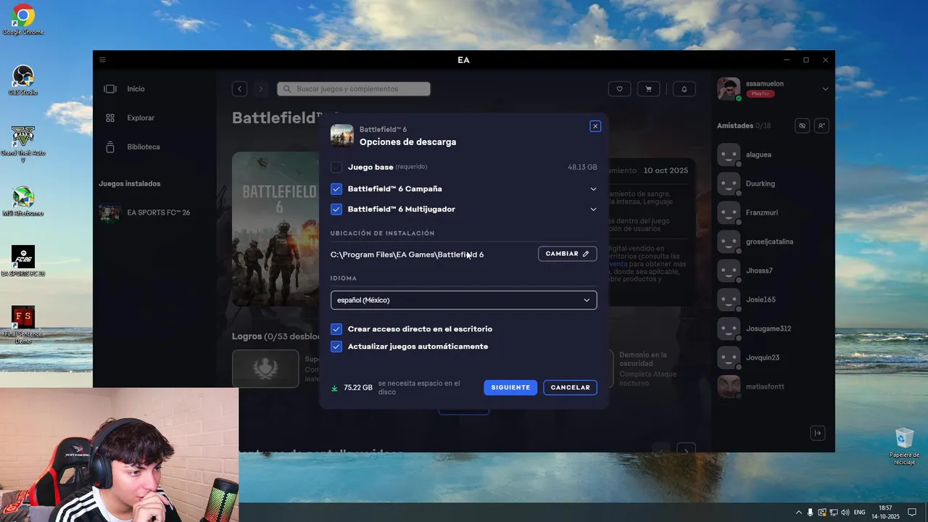
Task: Click the ENG language indicator
Action: pos(860,513)
